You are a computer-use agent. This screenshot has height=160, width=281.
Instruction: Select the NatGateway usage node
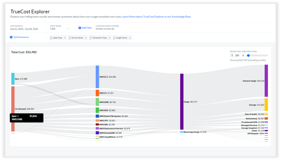pos(266,119)
